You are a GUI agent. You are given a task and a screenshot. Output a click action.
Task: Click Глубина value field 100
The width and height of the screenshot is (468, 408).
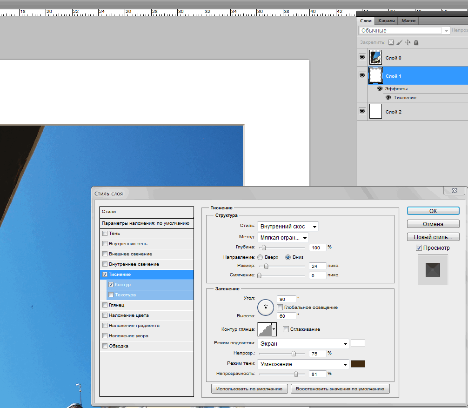pos(318,247)
